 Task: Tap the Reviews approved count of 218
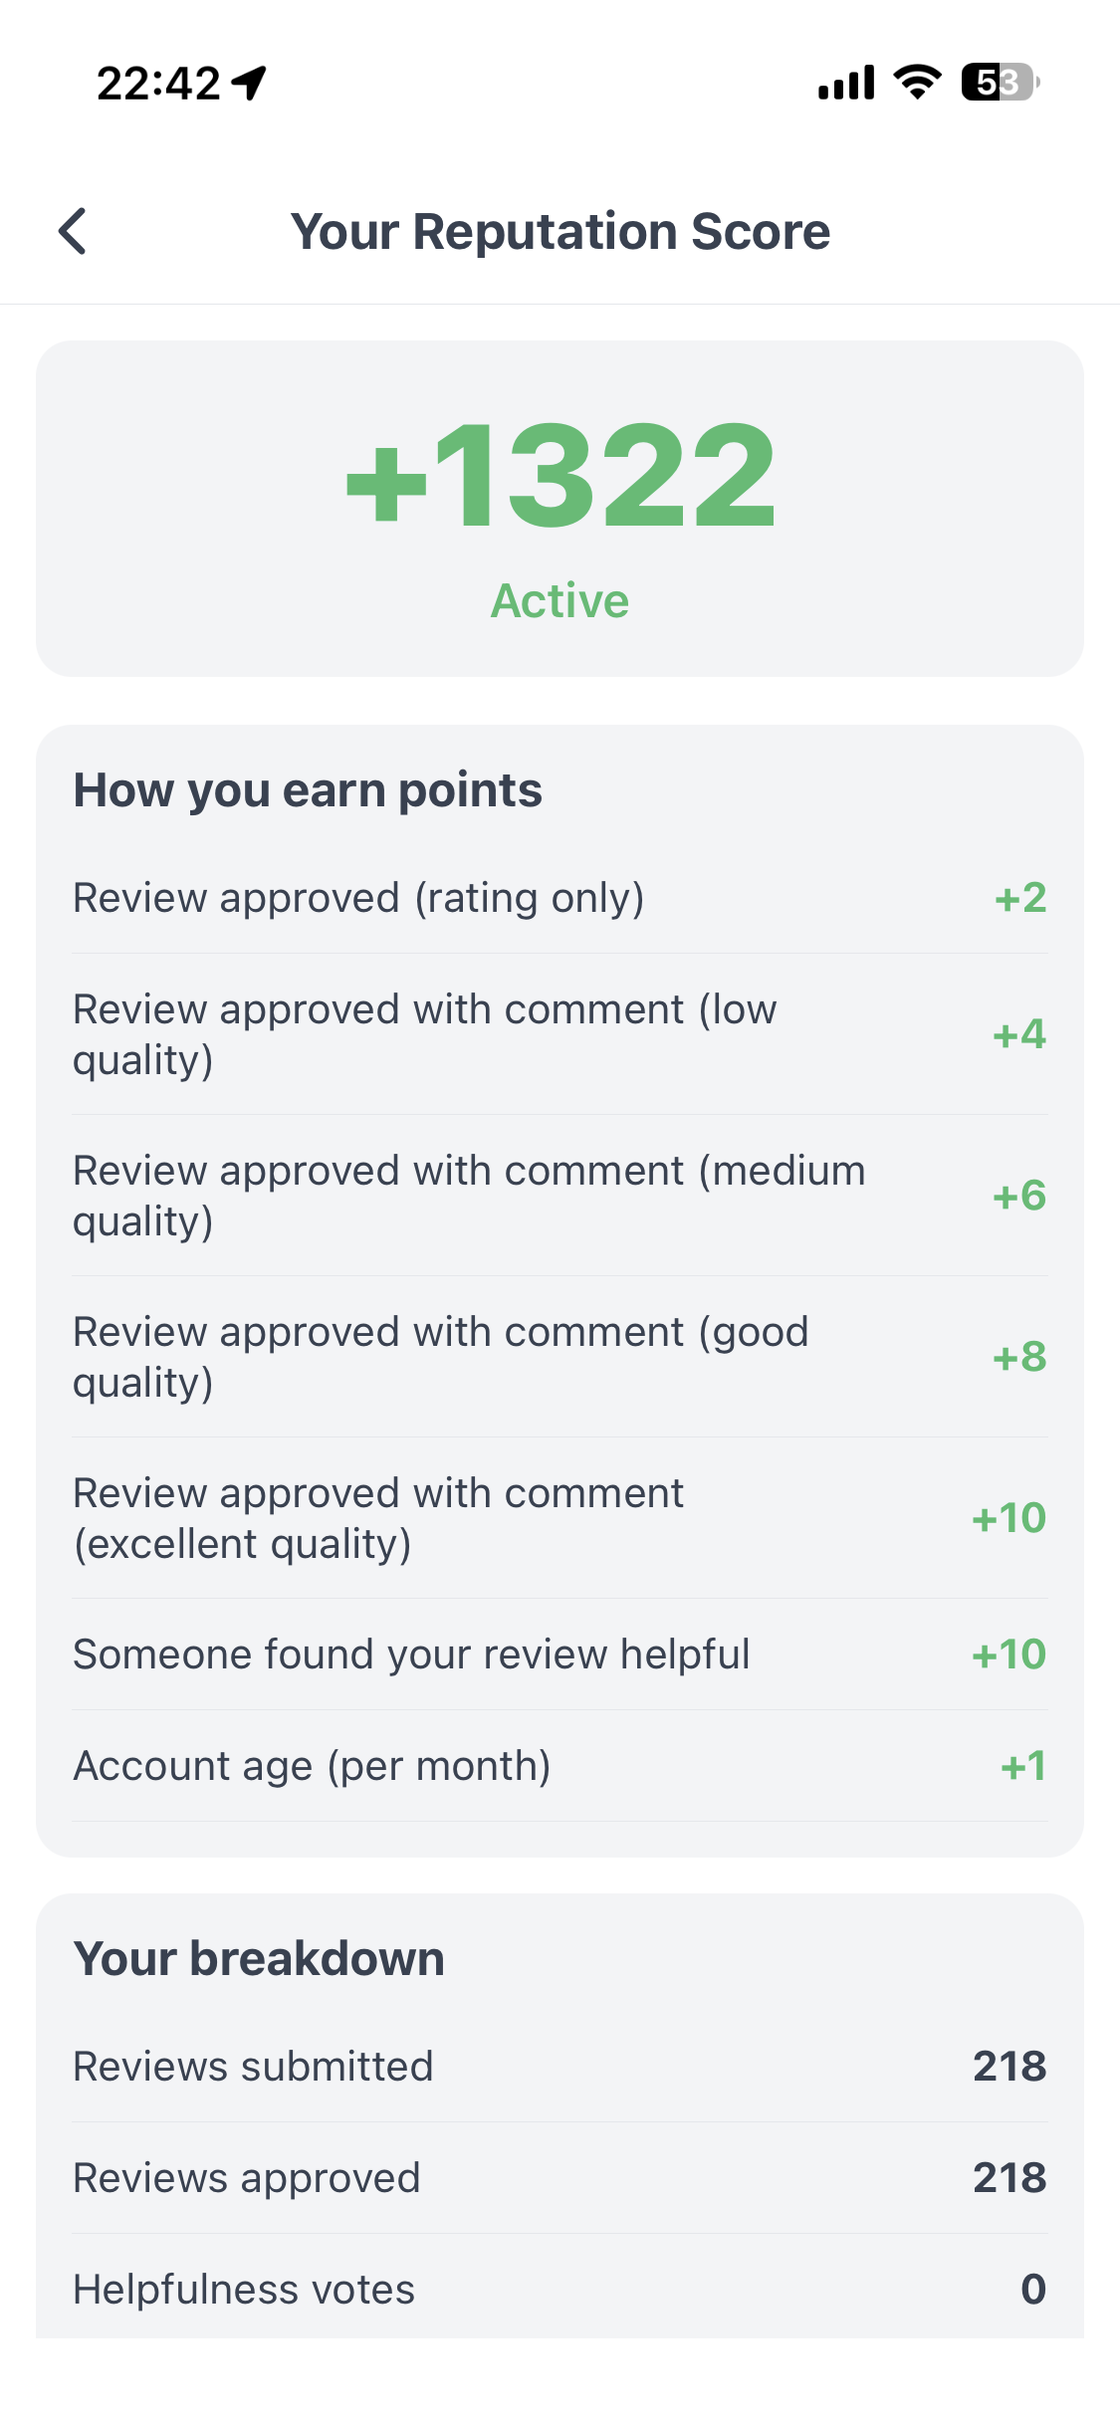coord(1008,2176)
